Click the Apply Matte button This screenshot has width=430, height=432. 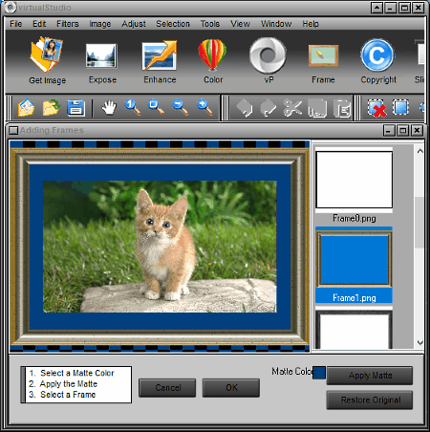pos(370,376)
